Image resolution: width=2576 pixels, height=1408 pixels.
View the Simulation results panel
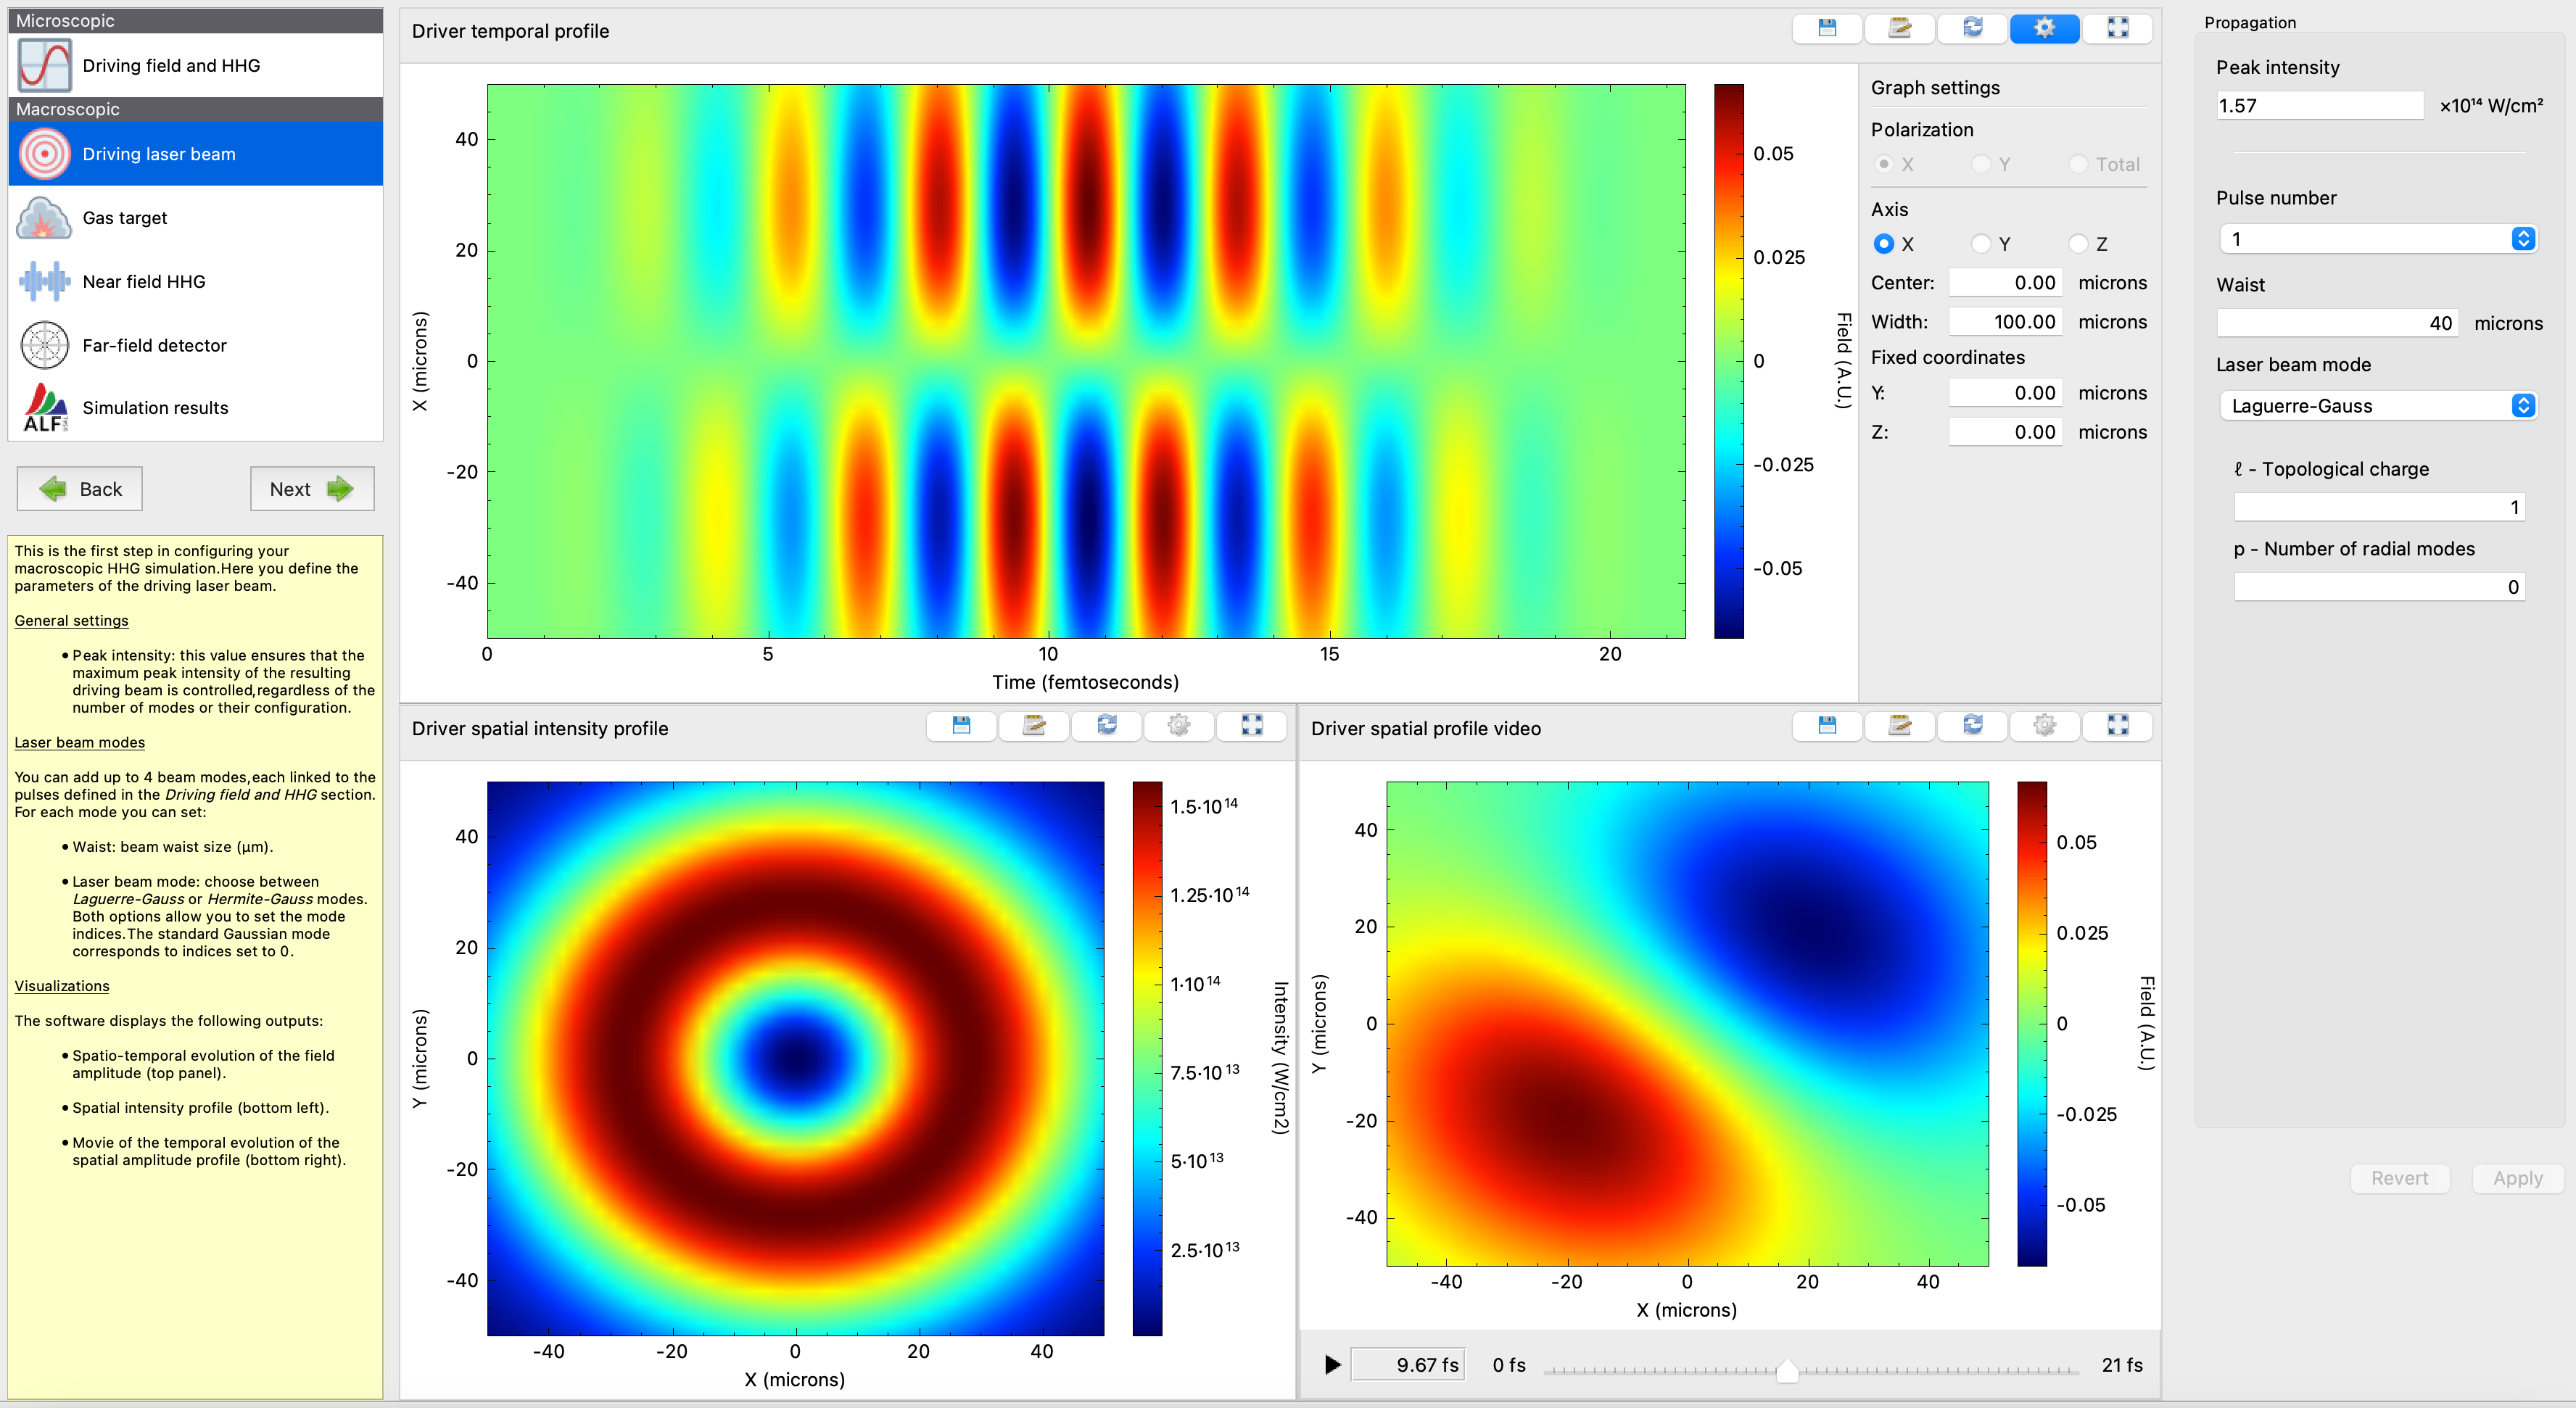click(155, 407)
